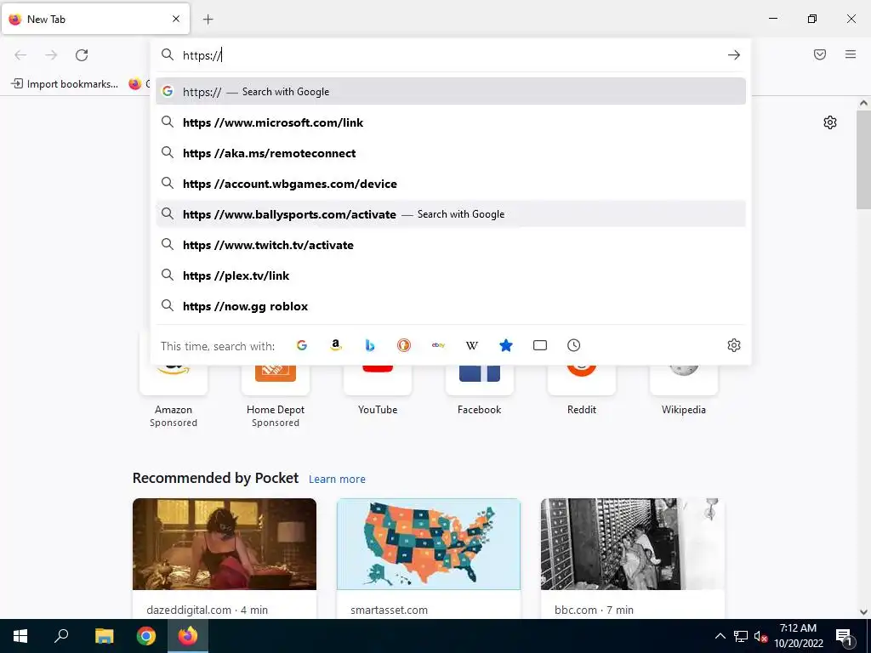Search open tabs using the tab icon
871x653 pixels.
[x=540, y=345]
